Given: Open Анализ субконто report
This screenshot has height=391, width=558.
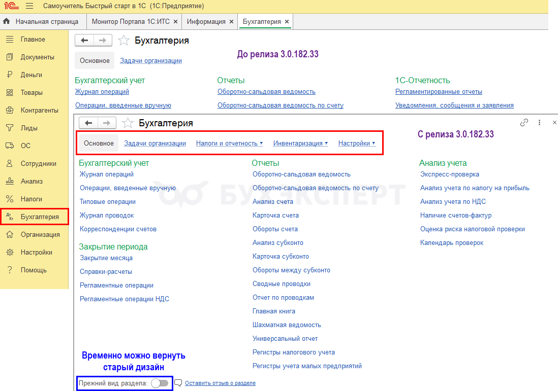Looking at the screenshot, I should (x=278, y=242).
